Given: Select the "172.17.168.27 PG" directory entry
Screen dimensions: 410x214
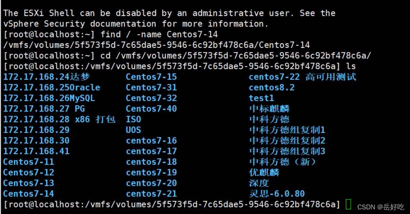Looking at the screenshot, I should pyautogui.click(x=44, y=109).
